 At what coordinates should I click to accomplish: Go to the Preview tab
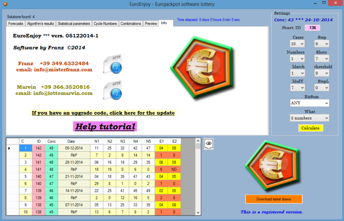pos(151,24)
